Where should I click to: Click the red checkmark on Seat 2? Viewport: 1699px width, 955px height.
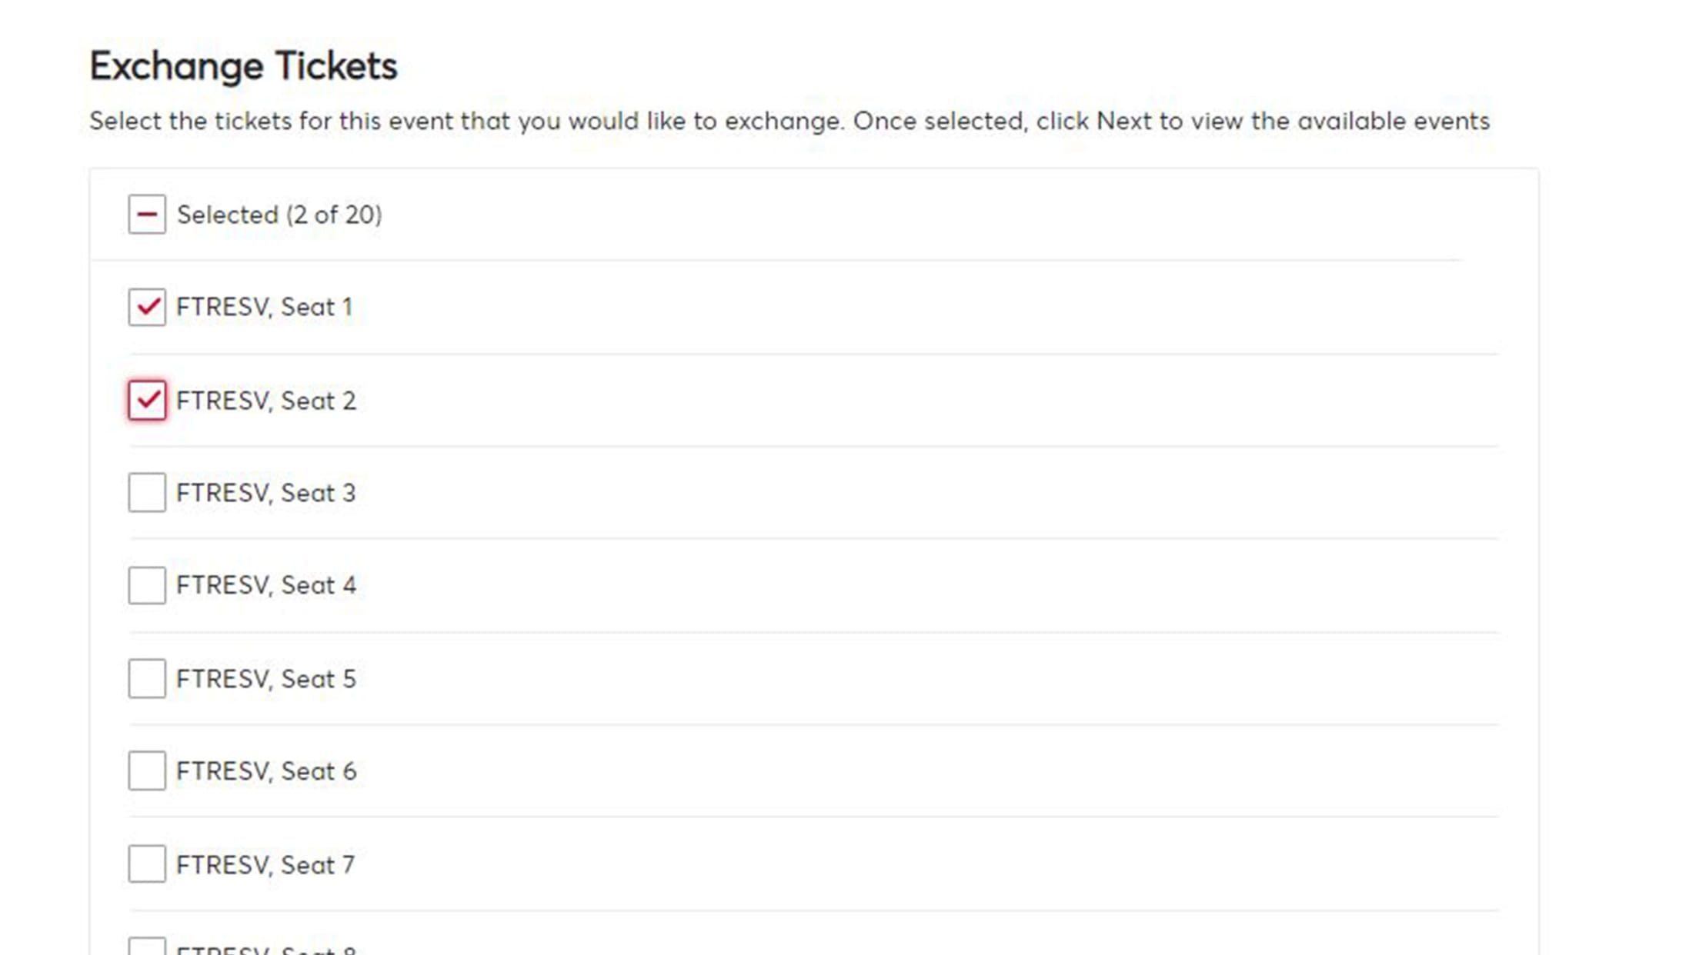[x=147, y=400]
